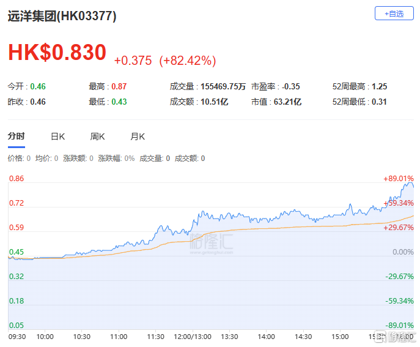Open the 周K weekly chart tab

(97, 136)
